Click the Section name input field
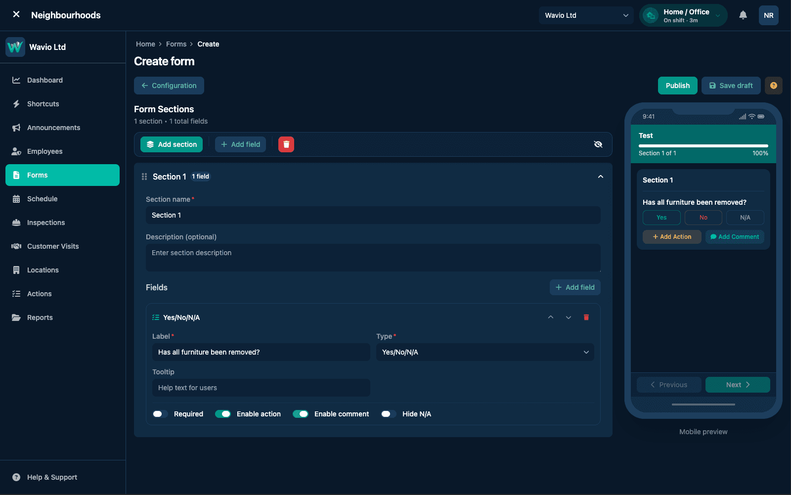791x495 pixels. tap(373, 215)
